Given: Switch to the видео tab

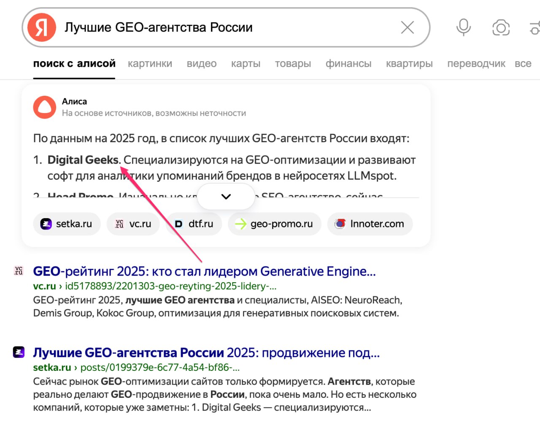Looking at the screenshot, I should [x=202, y=64].
